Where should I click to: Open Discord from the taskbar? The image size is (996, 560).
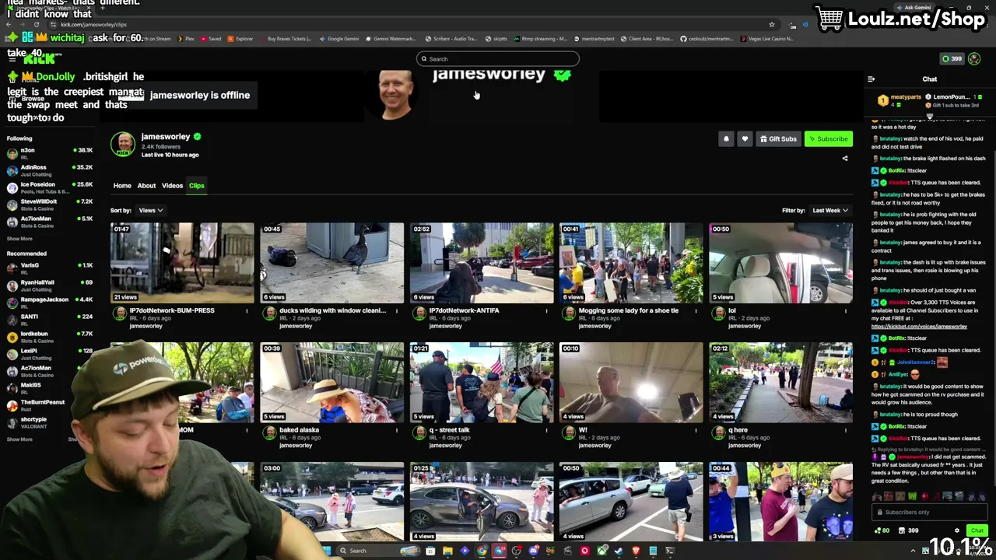pyautogui.click(x=534, y=551)
